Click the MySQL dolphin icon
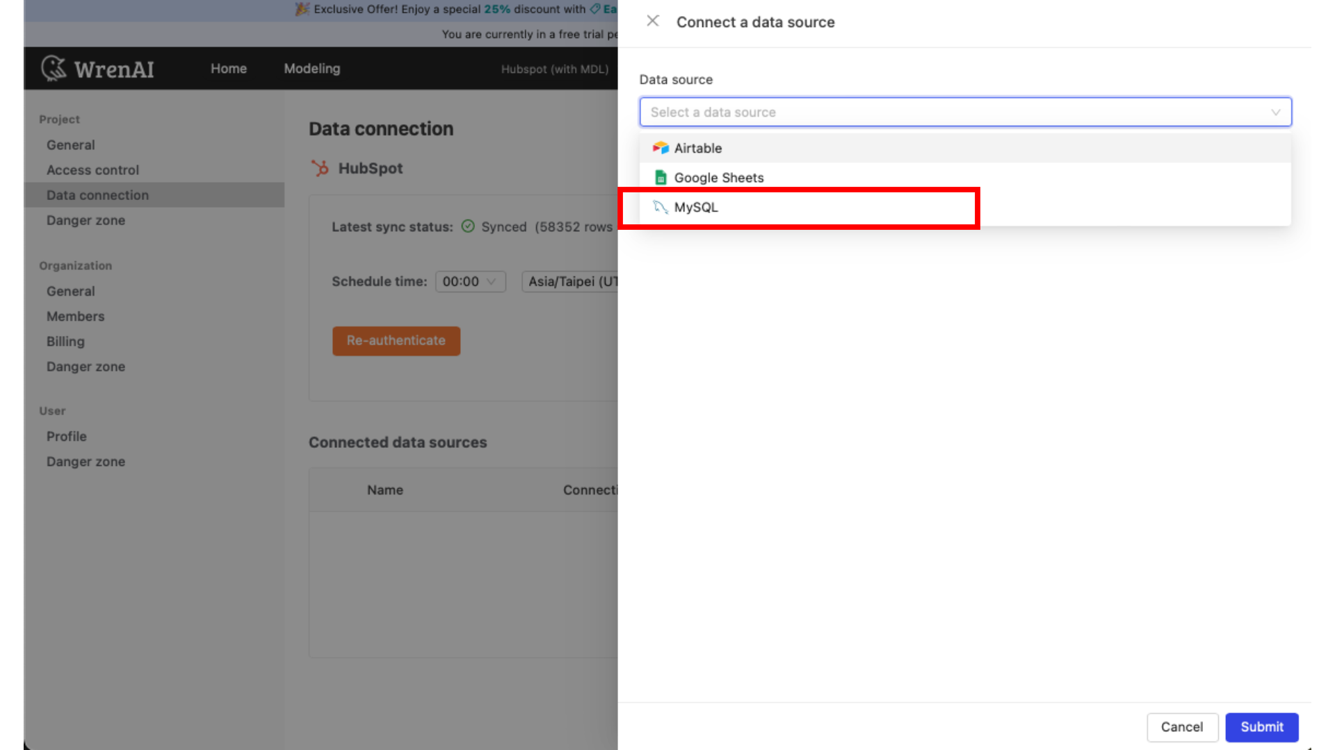 coord(661,207)
